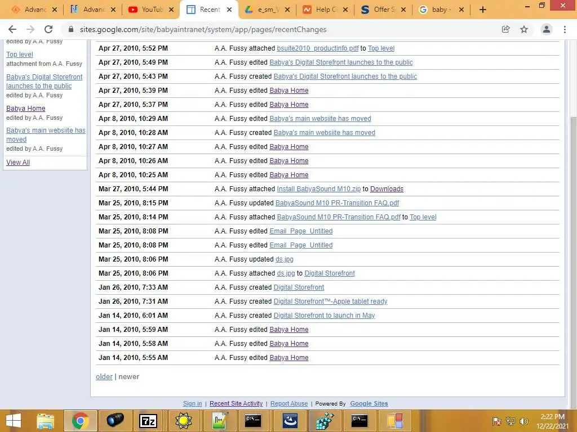Click the older pagination link

point(104,376)
